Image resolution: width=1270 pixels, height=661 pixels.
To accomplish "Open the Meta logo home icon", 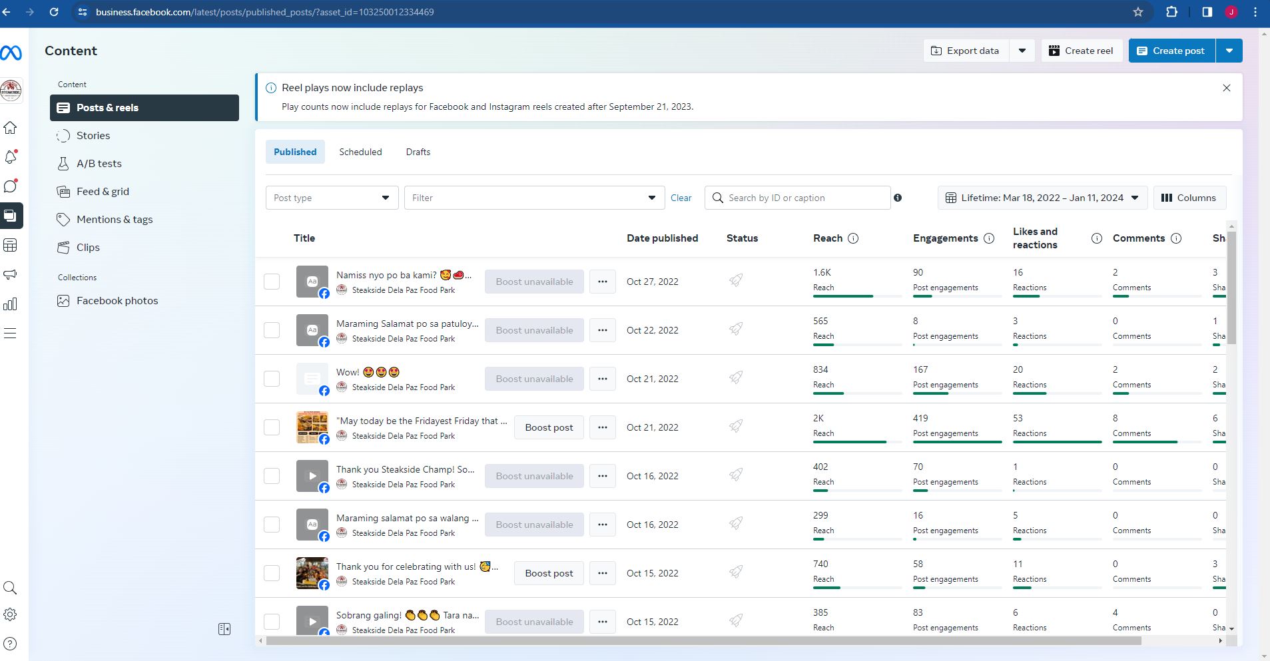I will (11, 52).
